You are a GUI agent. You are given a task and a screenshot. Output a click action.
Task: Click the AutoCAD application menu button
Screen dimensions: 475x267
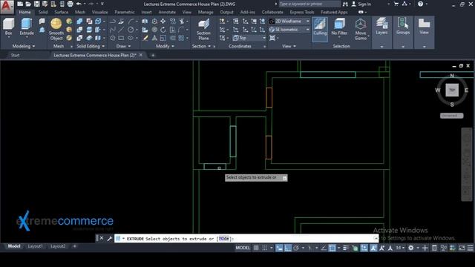coord(7,7)
